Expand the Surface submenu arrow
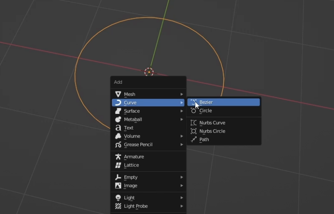Screen dimensions: 334x214 pos(182,111)
